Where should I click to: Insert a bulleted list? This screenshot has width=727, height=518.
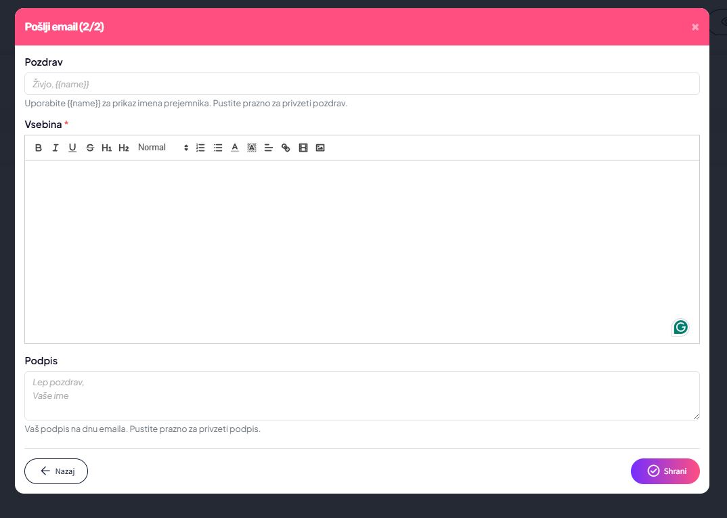[x=218, y=148]
